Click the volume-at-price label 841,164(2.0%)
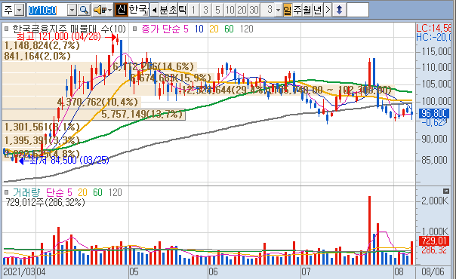 click(x=37, y=56)
